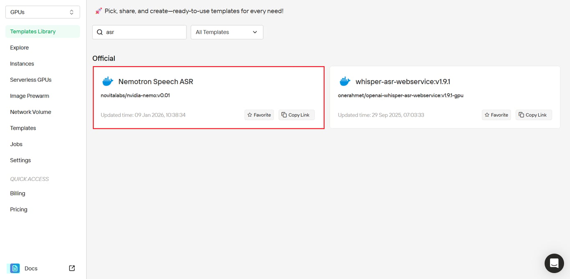Open the whisper-asr-webservice:v1.9.1 template title
Viewport: 570px width, 279px height.
tap(403, 82)
